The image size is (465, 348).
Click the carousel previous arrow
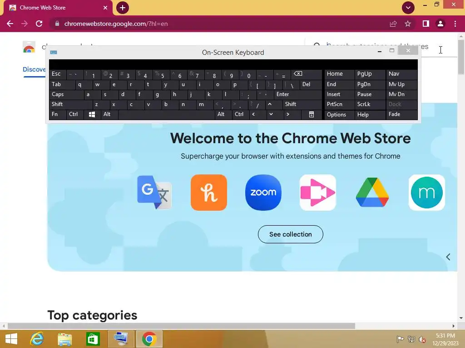[448, 257]
